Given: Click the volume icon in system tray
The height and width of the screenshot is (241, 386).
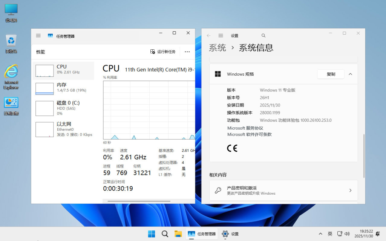Looking at the screenshot, I should [x=348, y=233].
